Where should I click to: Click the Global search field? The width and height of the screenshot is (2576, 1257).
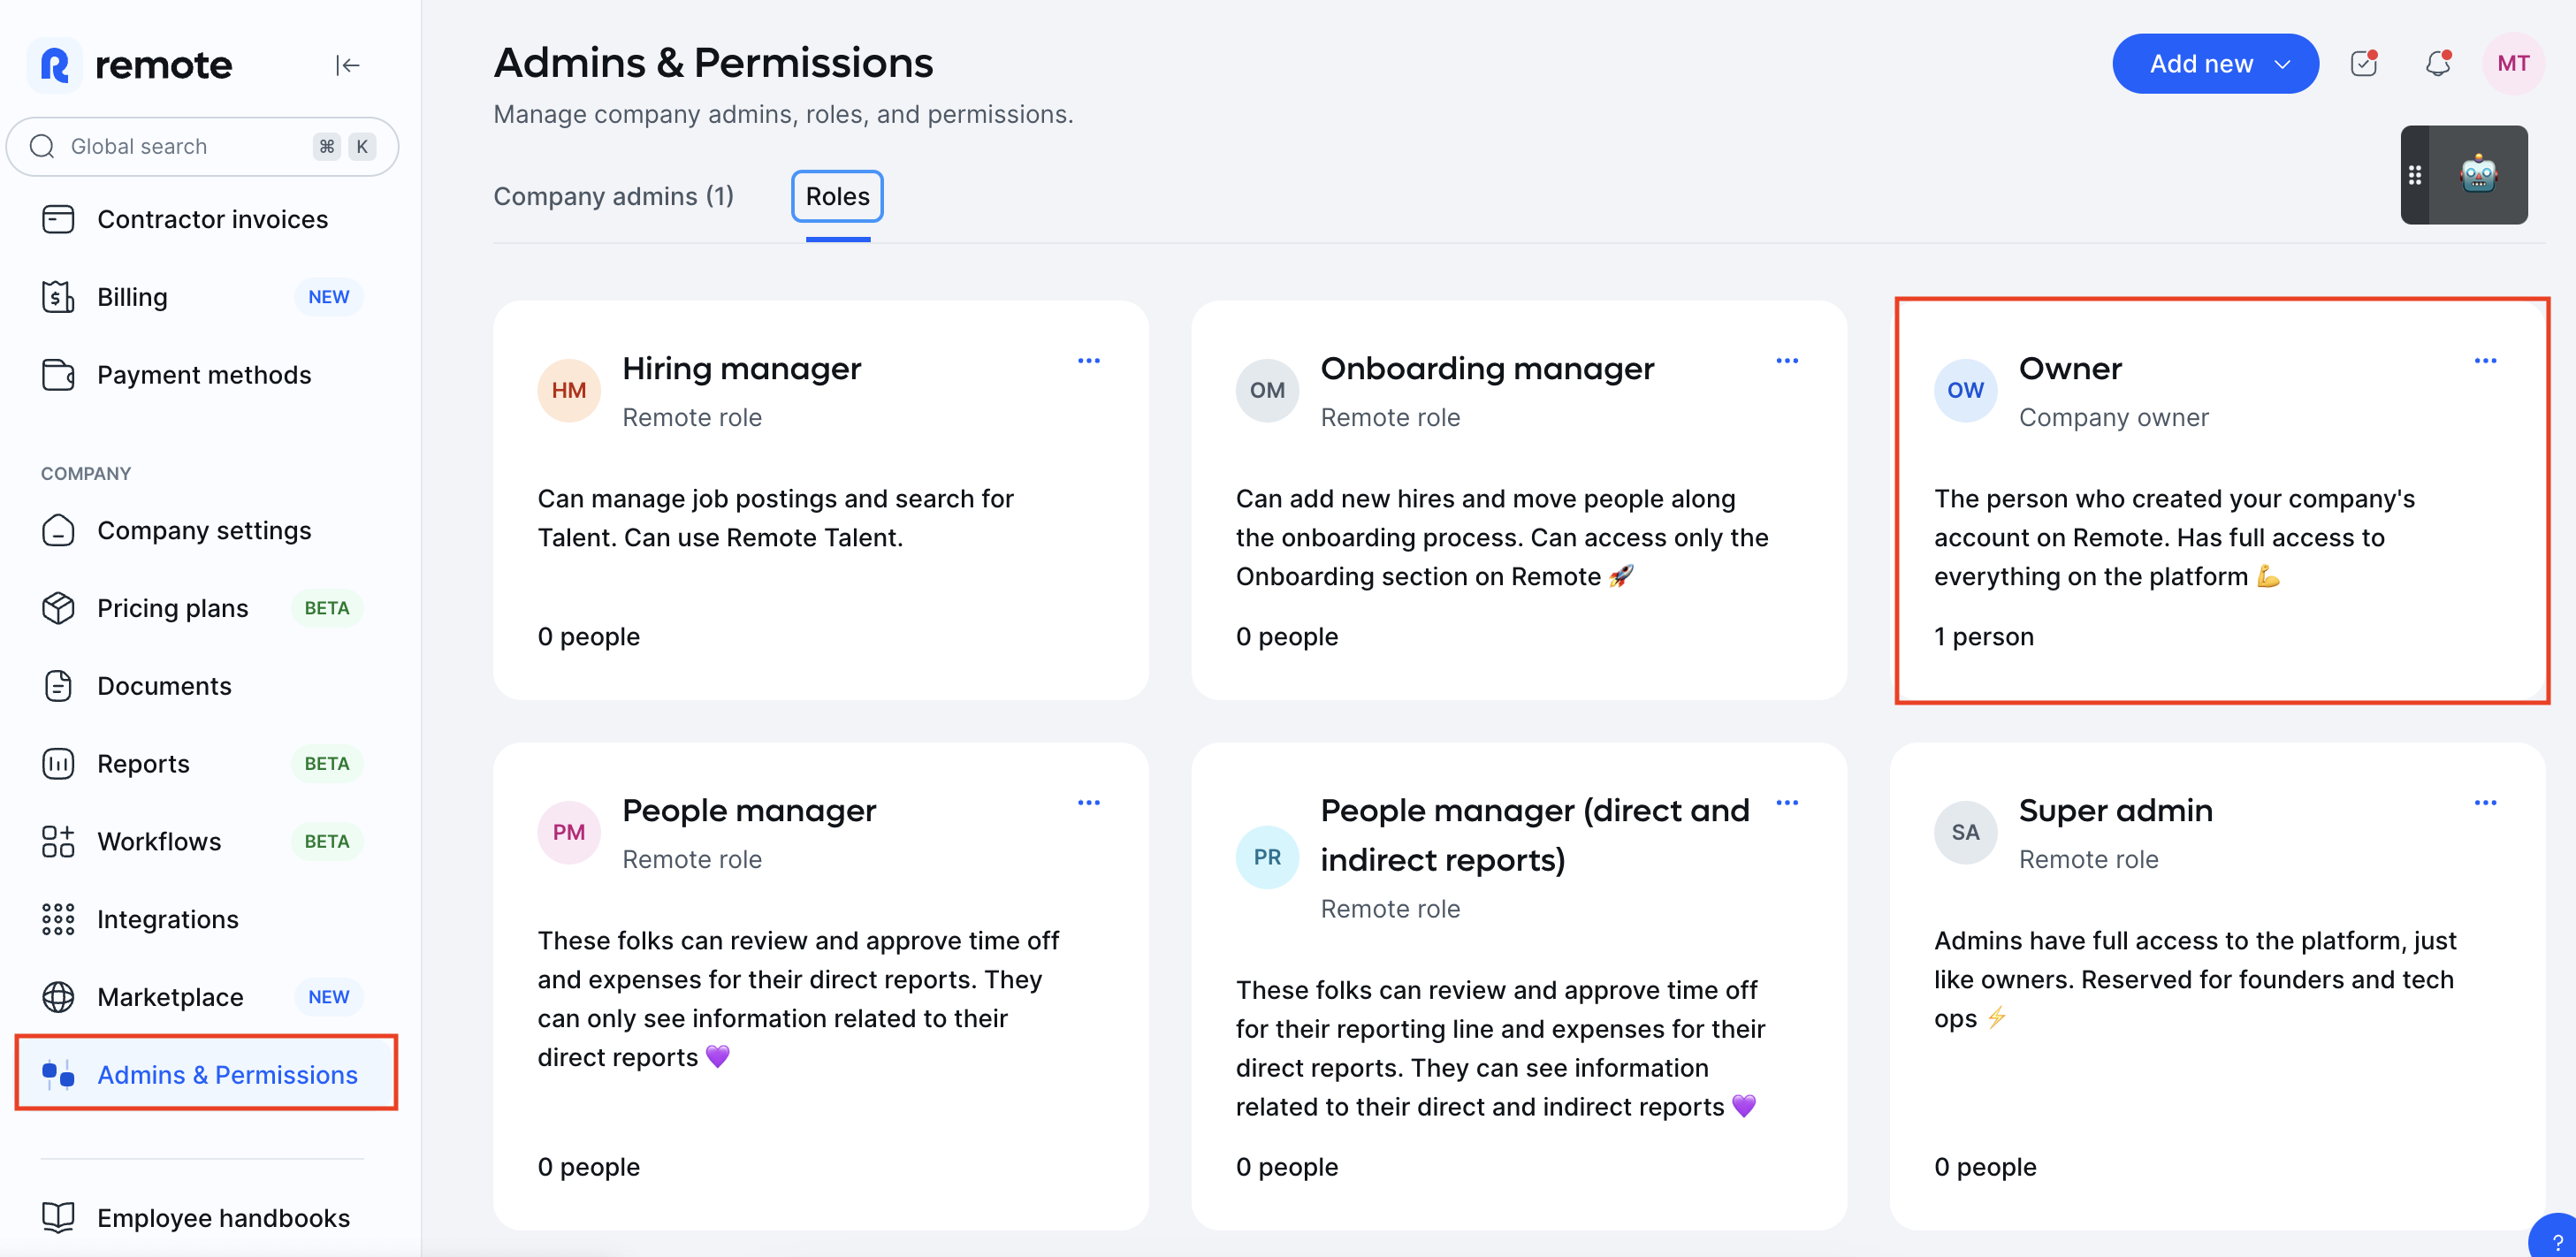pos(203,147)
